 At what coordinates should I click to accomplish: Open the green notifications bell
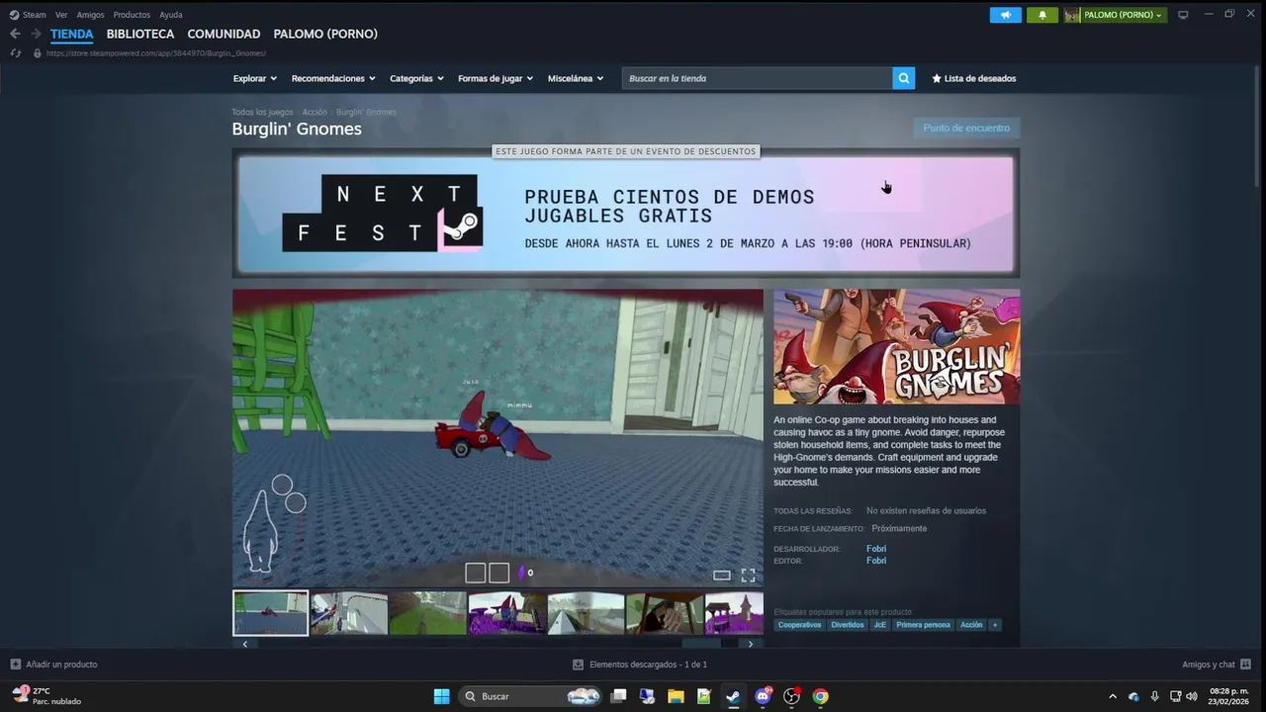tap(1041, 15)
